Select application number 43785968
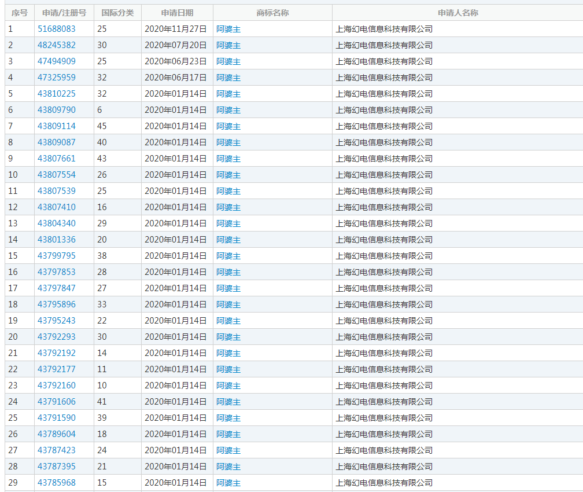This screenshot has height=492, width=583. pyautogui.click(x=57, y=483)
